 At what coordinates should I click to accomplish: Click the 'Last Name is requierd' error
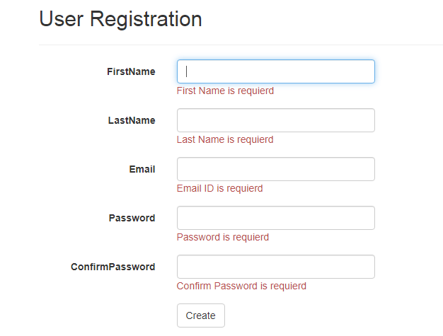pos(225,139)
